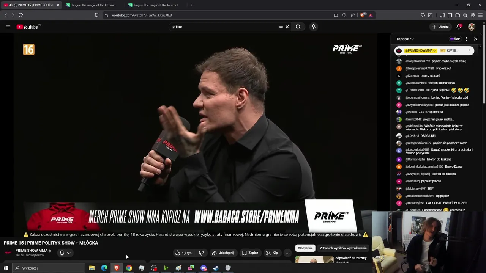Open the recommended video thumbnail below chips
Screen dimensions: 486x273
tap(314, 259)
